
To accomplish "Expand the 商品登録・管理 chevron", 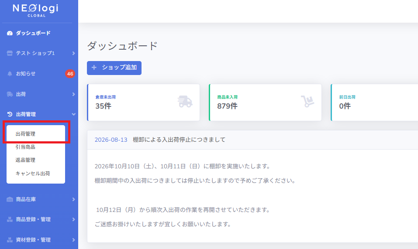I will pyautogui.click(x=73, y=219).
